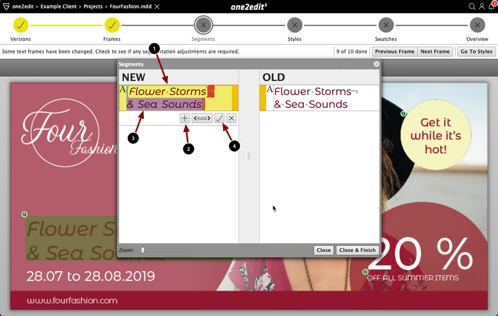The image size is (498, 316).
Task: Go to the Frames workflow step
Action: pyautogui.click(x=112, y=25)
